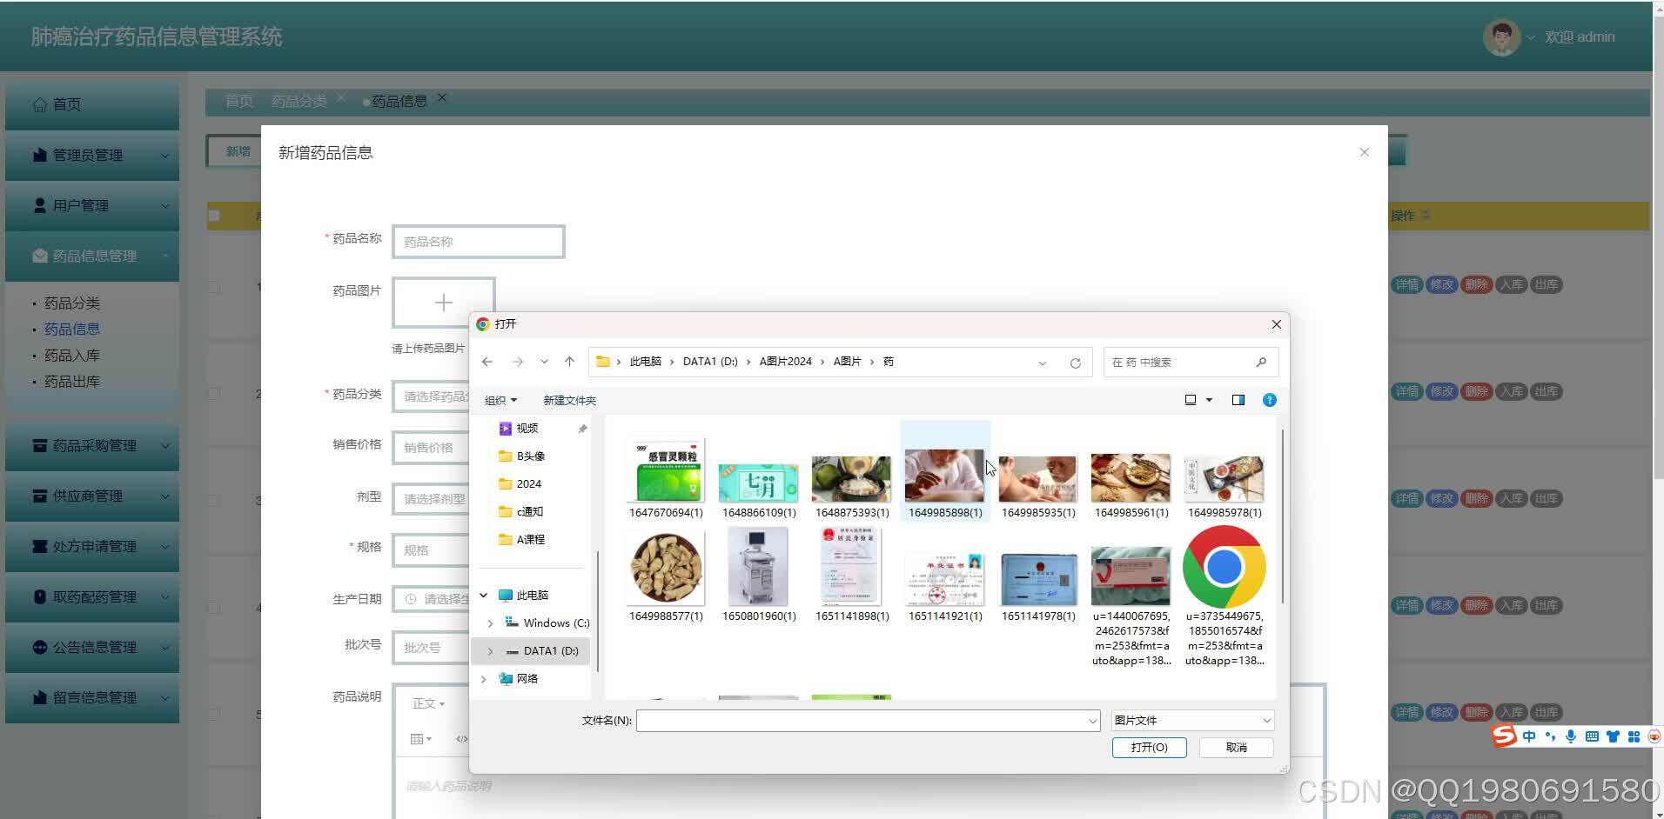Select the c通知 folder

(x=531, y=511)
